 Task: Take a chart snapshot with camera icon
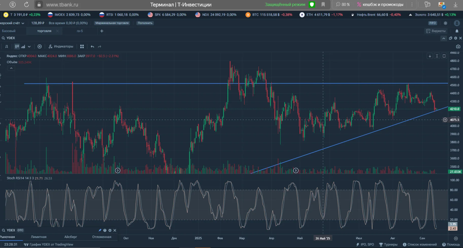458,46
